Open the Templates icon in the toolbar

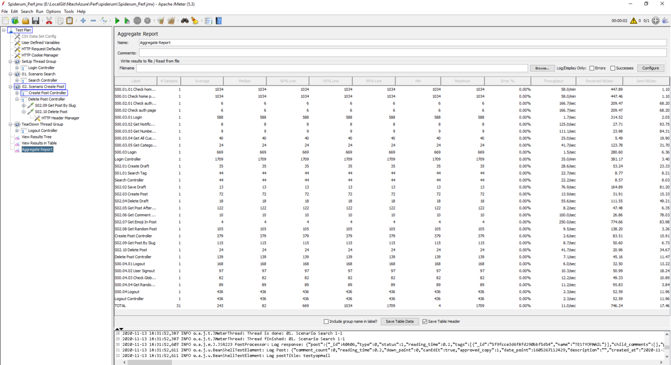coord(15,21)
